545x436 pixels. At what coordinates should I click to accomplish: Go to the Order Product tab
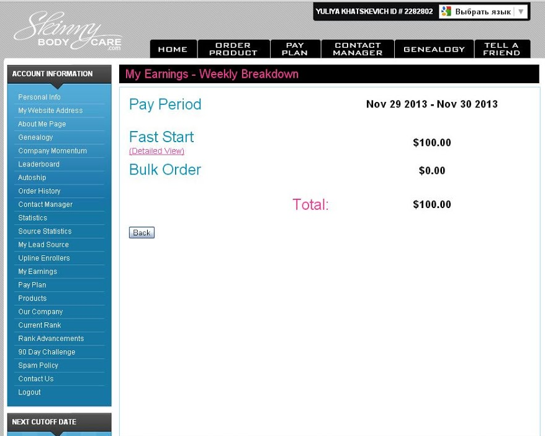[x=233, y=49]
